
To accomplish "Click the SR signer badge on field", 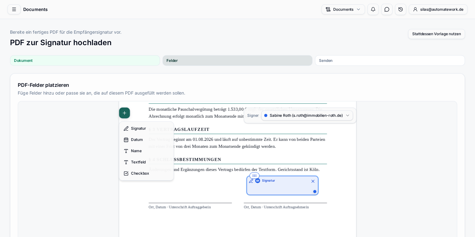I will [x=257, y=181].
